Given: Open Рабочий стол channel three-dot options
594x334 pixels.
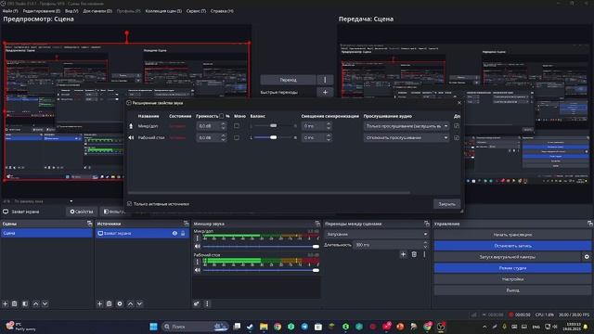Looking at the screenshot, I should point(197,262).
